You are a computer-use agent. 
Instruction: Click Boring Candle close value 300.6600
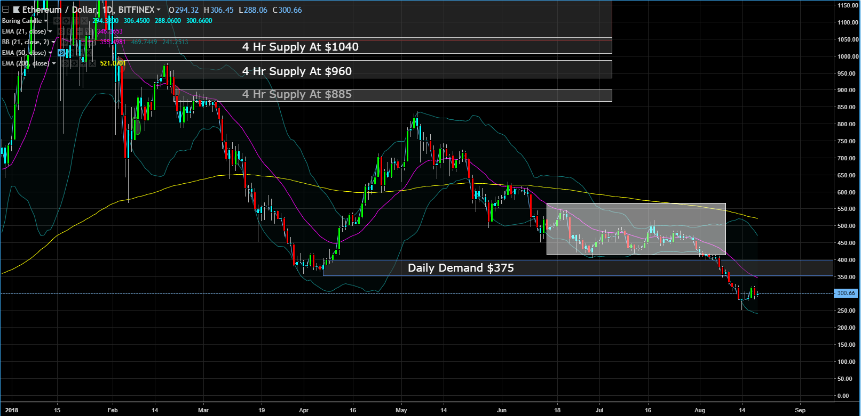[199, 21]
